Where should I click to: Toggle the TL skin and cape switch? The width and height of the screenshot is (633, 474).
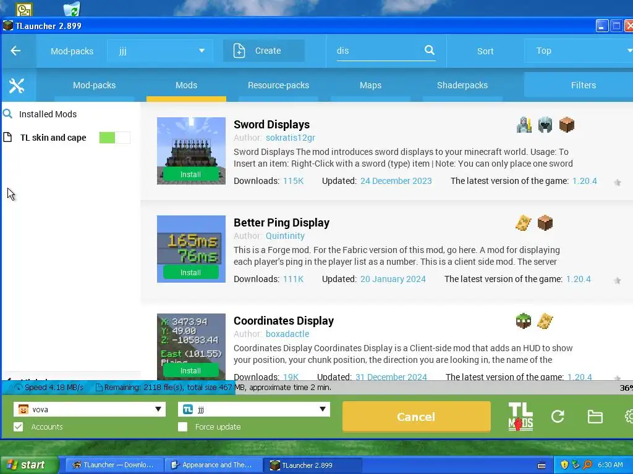114,138
